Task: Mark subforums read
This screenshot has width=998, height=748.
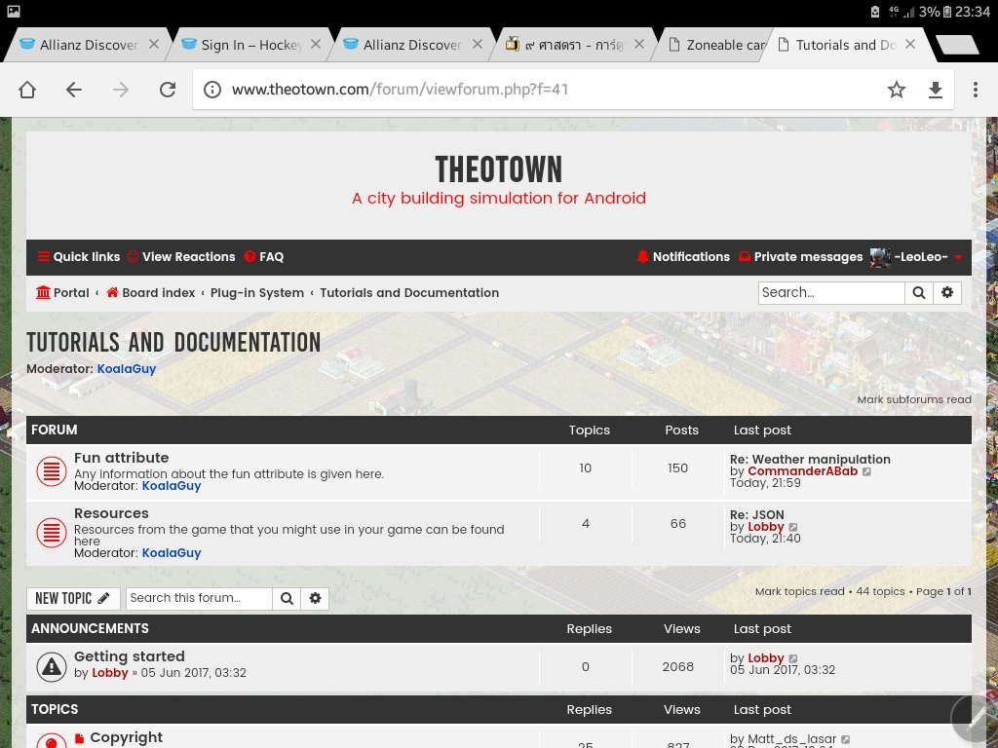Action: [914, 399]
